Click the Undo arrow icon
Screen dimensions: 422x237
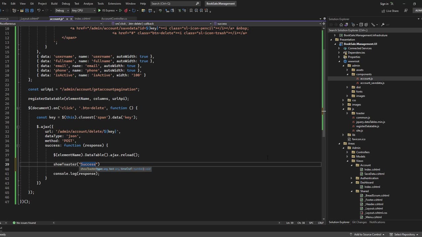coord(39,11)
